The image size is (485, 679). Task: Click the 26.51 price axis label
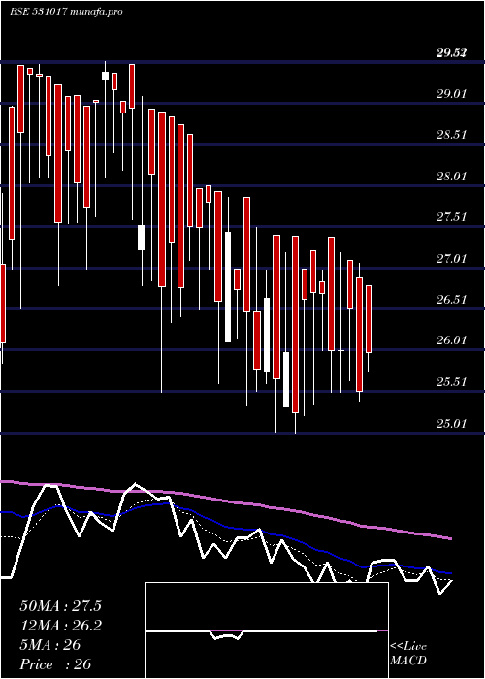pyautogui.click(x=451, y=299)
